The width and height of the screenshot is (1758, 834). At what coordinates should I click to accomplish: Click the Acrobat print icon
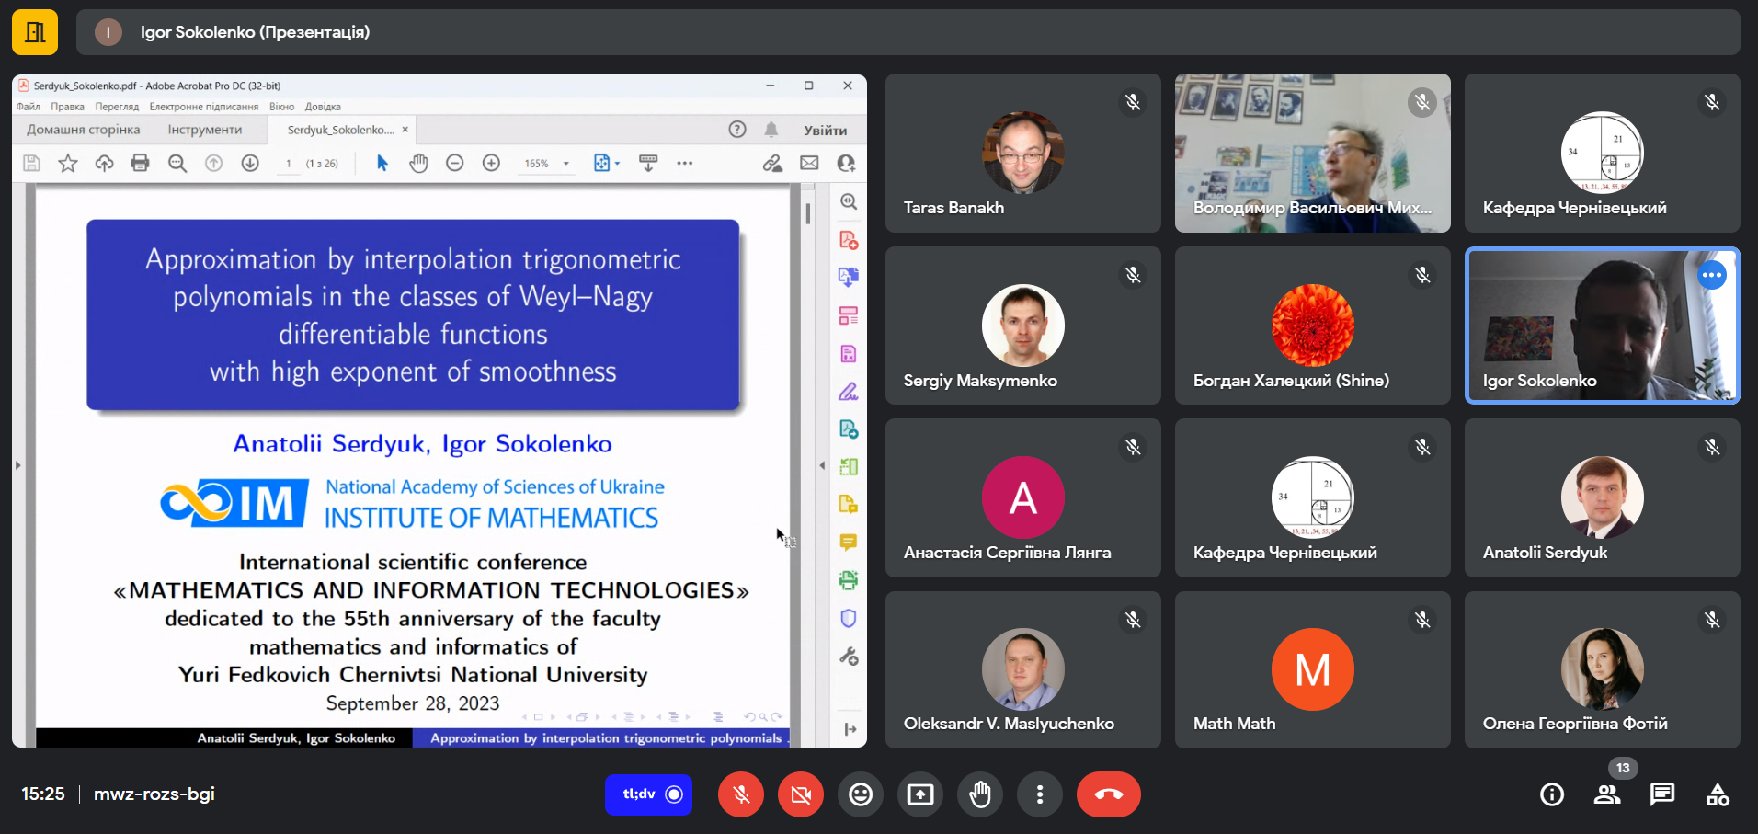point(140,164)
